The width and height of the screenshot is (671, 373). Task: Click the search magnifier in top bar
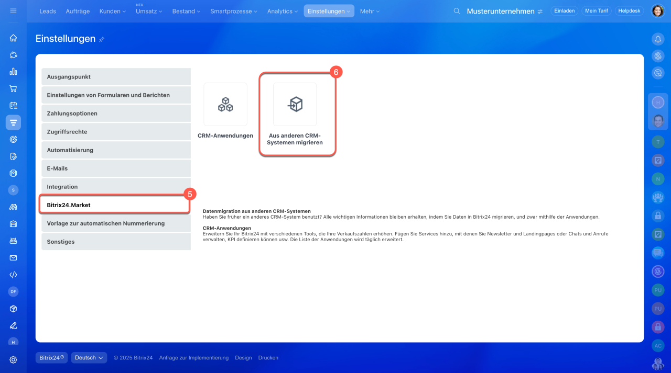(x=457, y=11)
